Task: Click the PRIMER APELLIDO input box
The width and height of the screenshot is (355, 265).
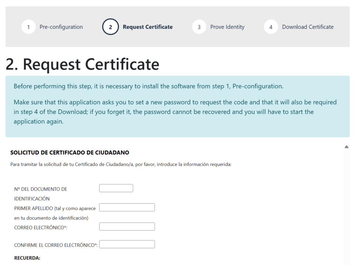Action: click(127, 207)
